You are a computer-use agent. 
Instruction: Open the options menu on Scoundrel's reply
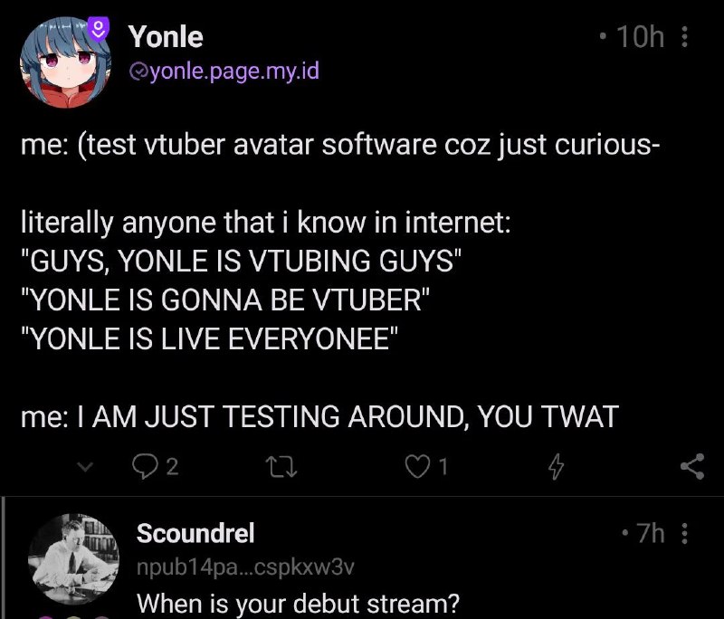[x=683, y=534]
